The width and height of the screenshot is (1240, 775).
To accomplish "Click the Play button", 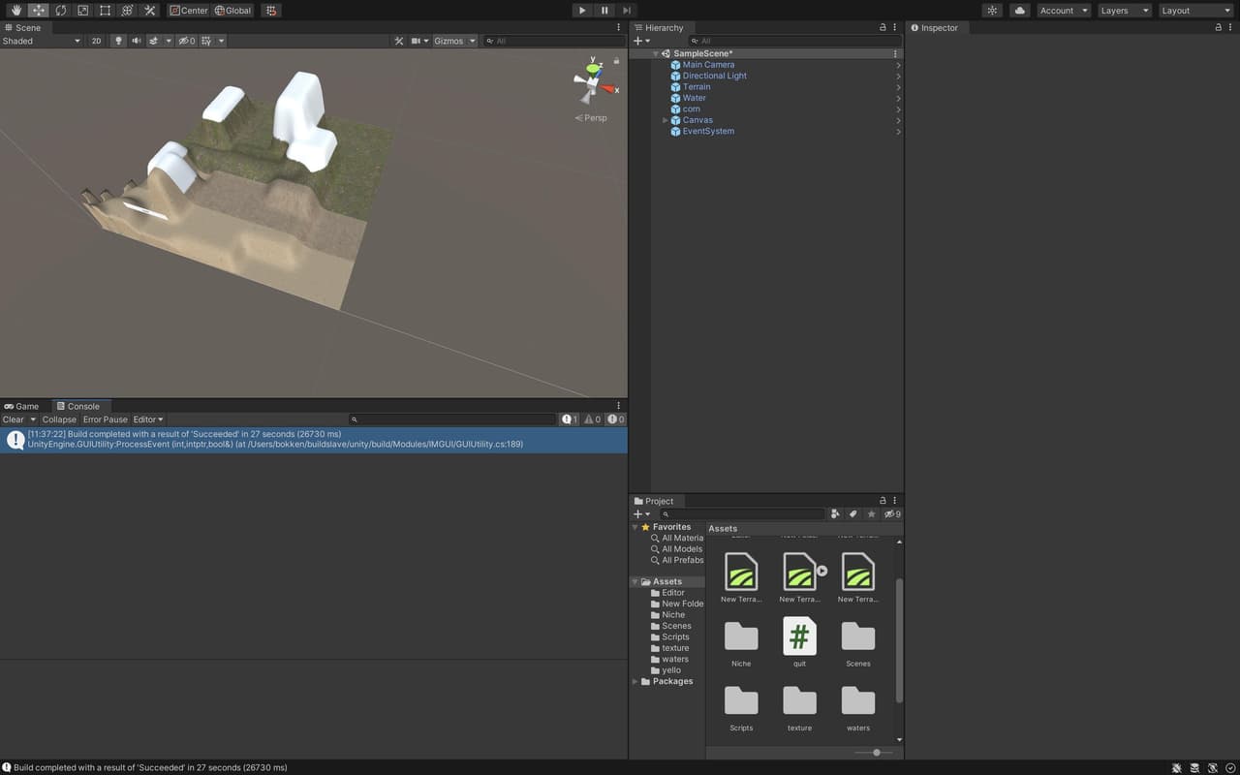I will 581,11.
